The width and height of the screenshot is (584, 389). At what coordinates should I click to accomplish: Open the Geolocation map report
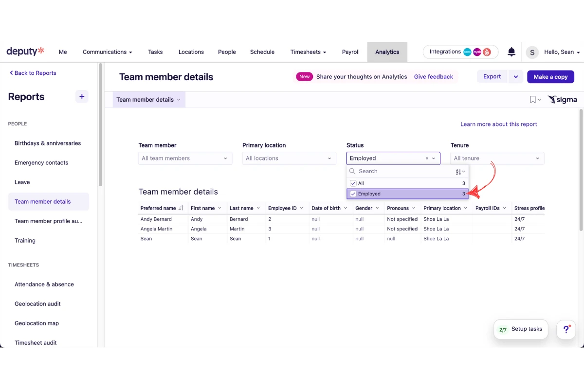[36, 323]
